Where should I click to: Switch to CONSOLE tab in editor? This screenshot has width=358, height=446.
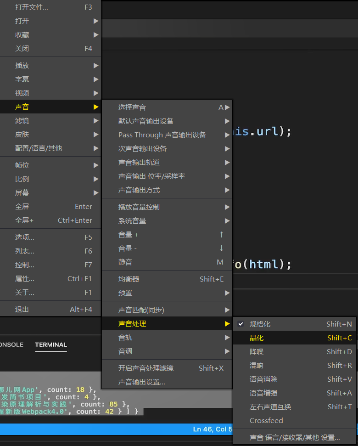tap(11, 345)
